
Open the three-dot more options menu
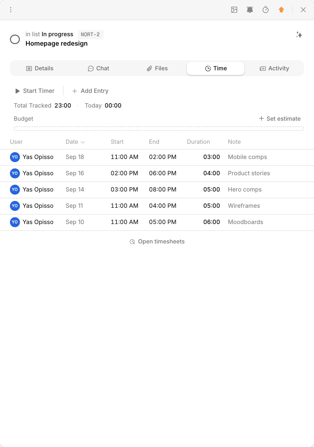(x=11, y=10)
